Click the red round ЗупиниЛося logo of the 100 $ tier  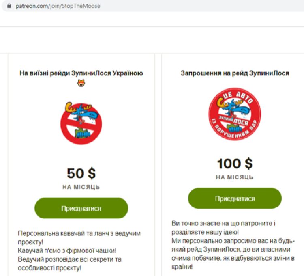235,112
